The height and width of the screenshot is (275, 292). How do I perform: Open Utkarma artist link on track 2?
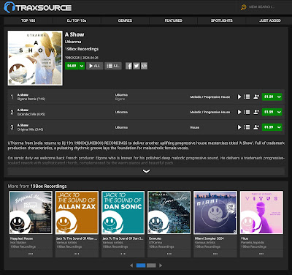click(121, 112)
